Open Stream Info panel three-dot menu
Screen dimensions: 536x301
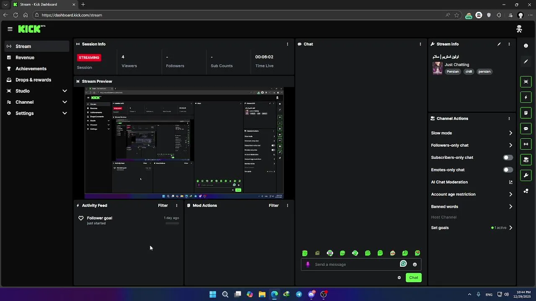pos(509,44)
